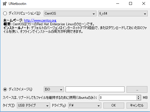Image resolution: width=150 pixels, height=112 pixels.
Task: Click the UNetbootin app icon in title bar
Action: click(5, 4)
